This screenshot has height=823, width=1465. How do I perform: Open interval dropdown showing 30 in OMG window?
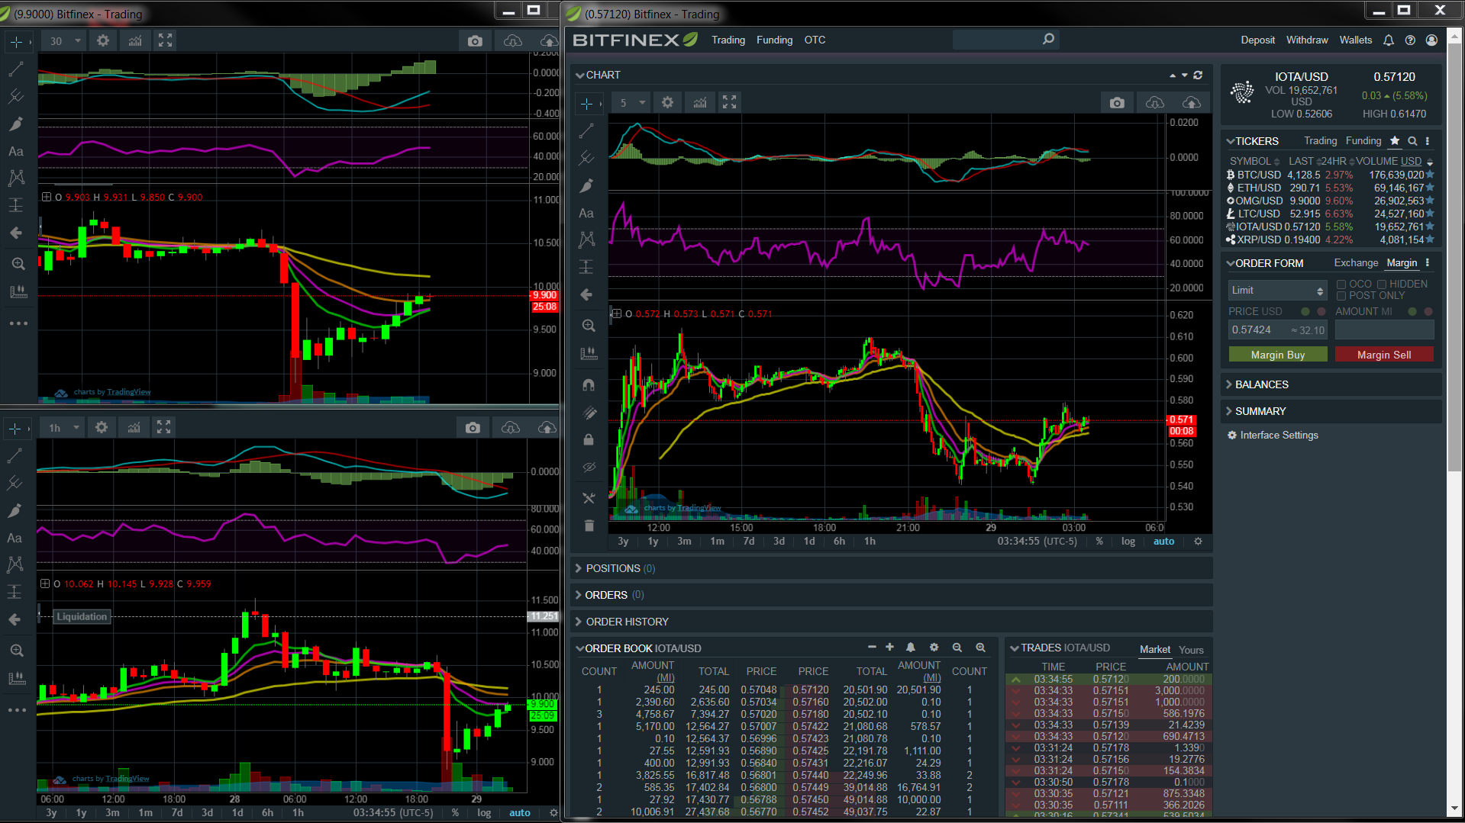coord(65,40)
